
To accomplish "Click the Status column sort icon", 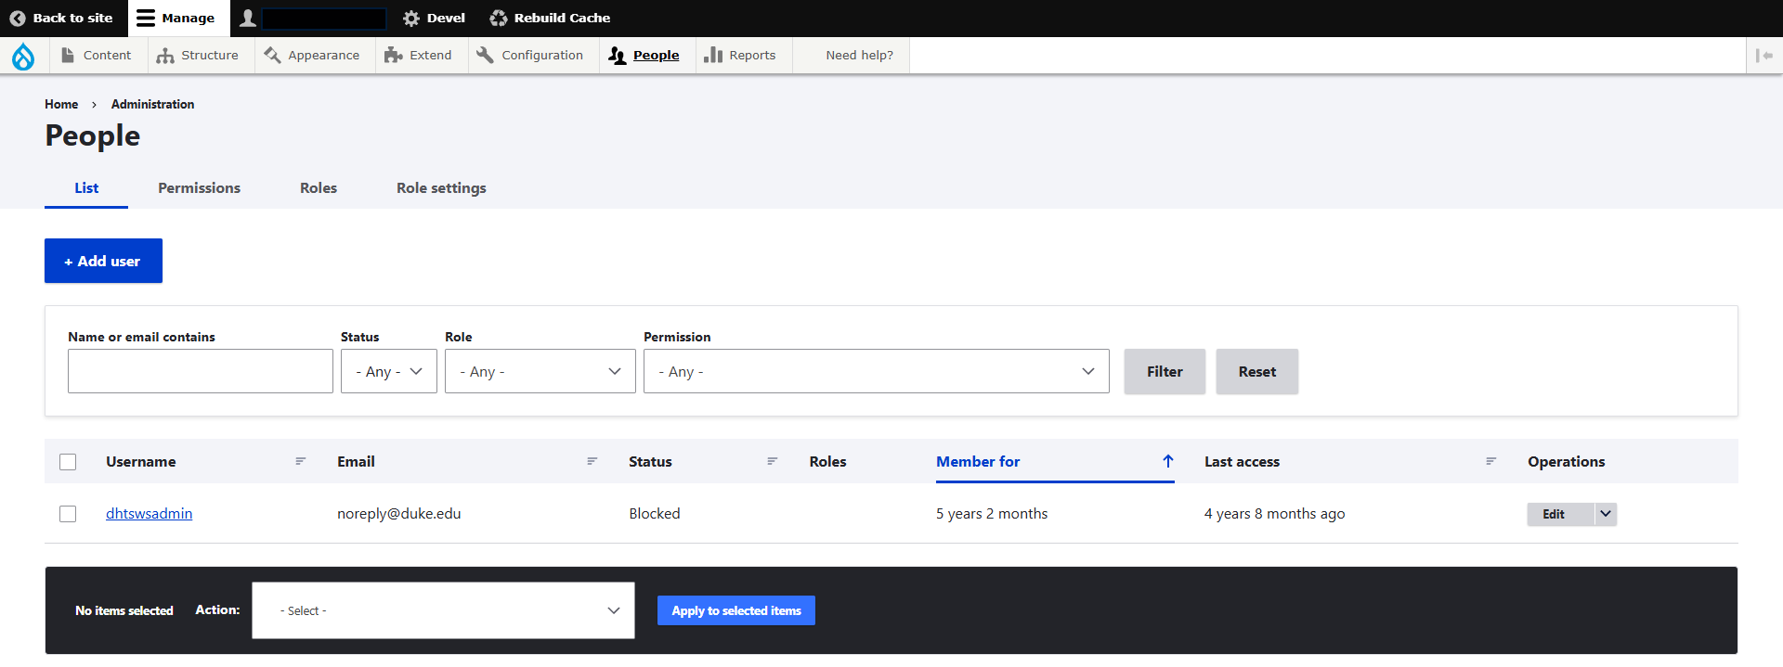I will pyautogui.click(x=773, y=461).
